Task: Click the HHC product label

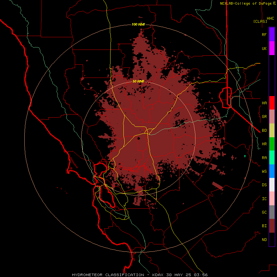Action: pyautogui.click(x=270, y=18)
